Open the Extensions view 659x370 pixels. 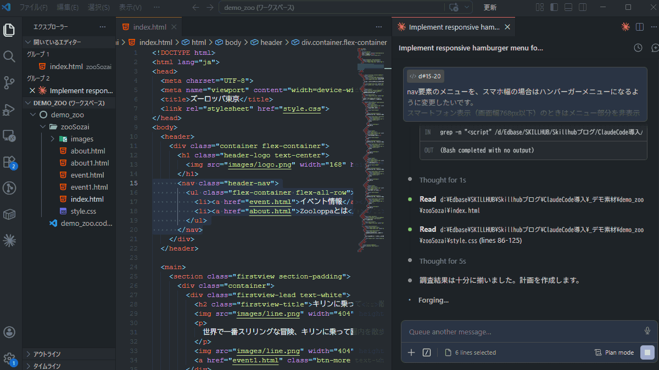pyautogui.click(x=9, y=162)
